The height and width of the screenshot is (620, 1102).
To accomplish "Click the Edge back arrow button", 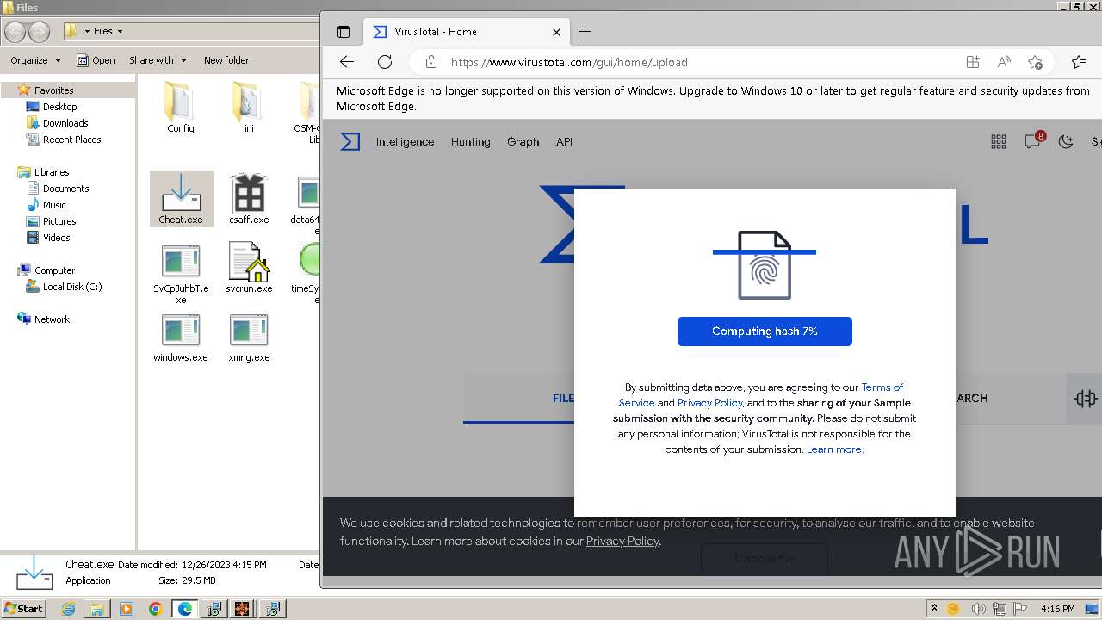I will pyautogui.click(x=347, y=62).
